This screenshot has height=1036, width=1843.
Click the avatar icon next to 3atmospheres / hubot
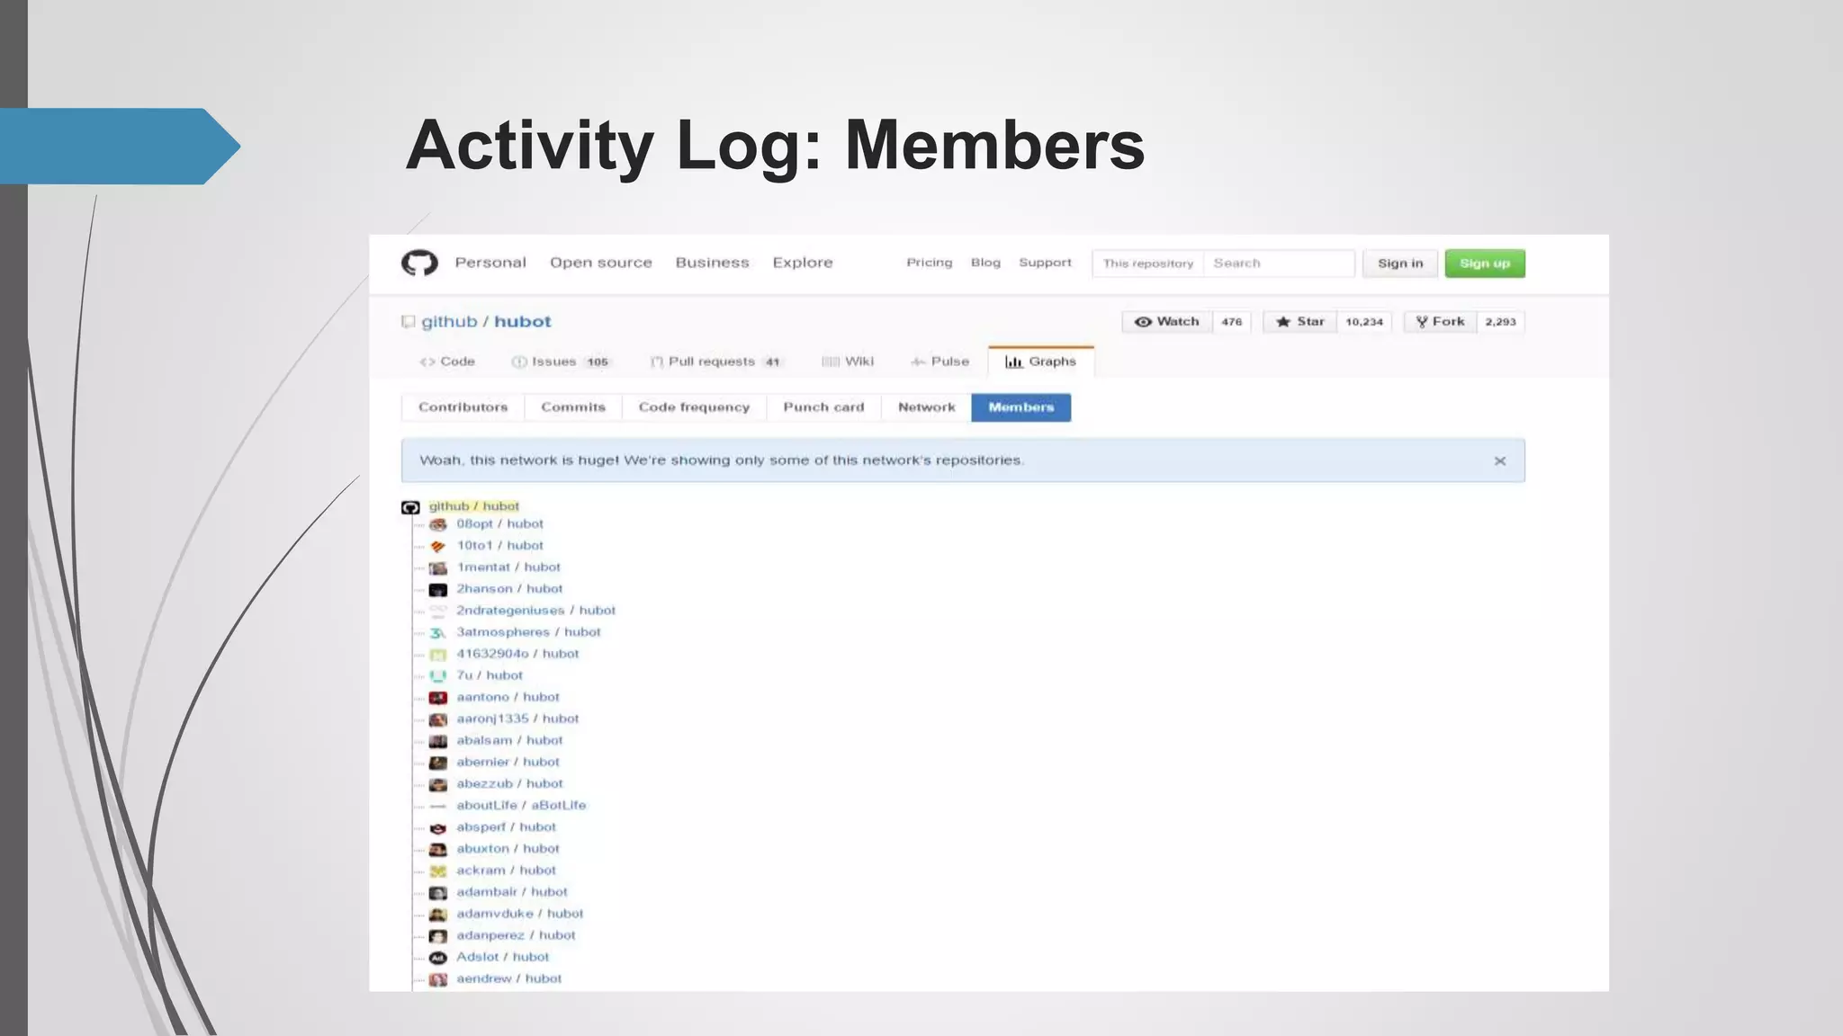pos(438,633)
